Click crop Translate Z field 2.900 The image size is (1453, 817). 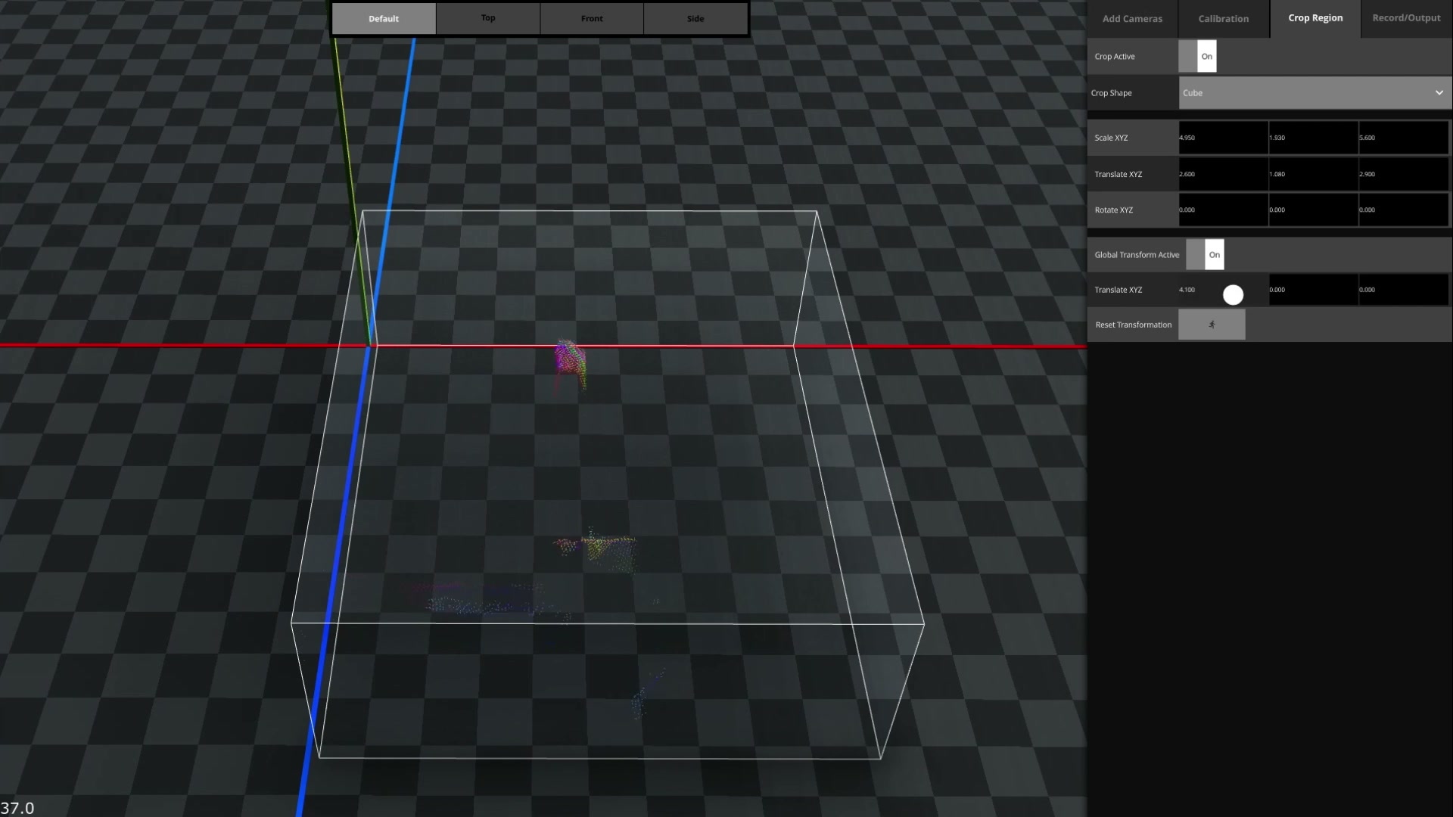pyautogui.click(x=1403, y=174)
